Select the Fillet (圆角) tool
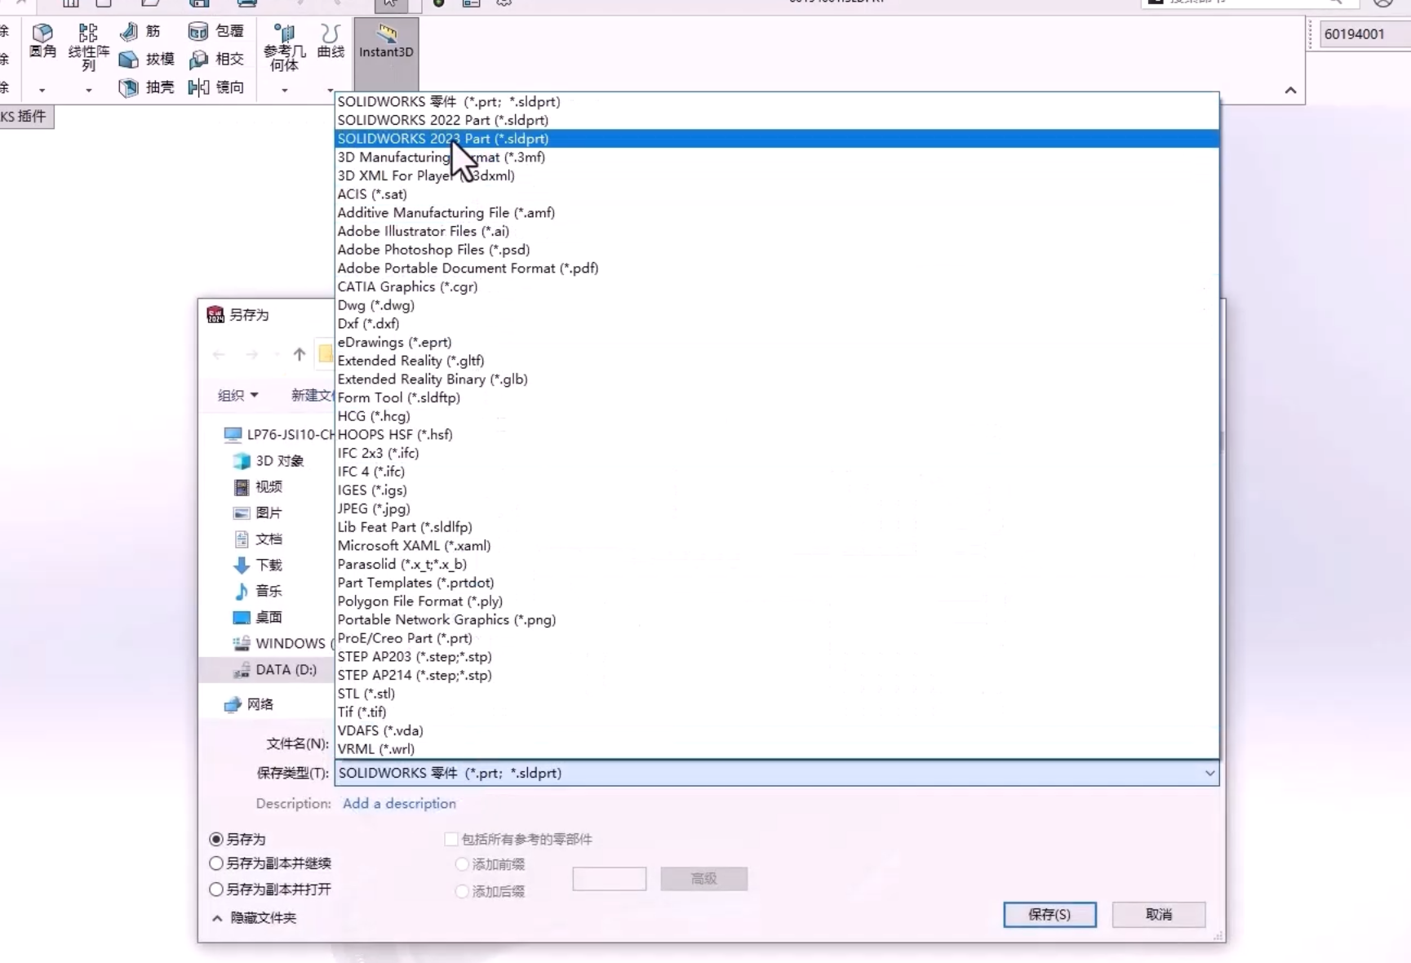 (42, 41)
